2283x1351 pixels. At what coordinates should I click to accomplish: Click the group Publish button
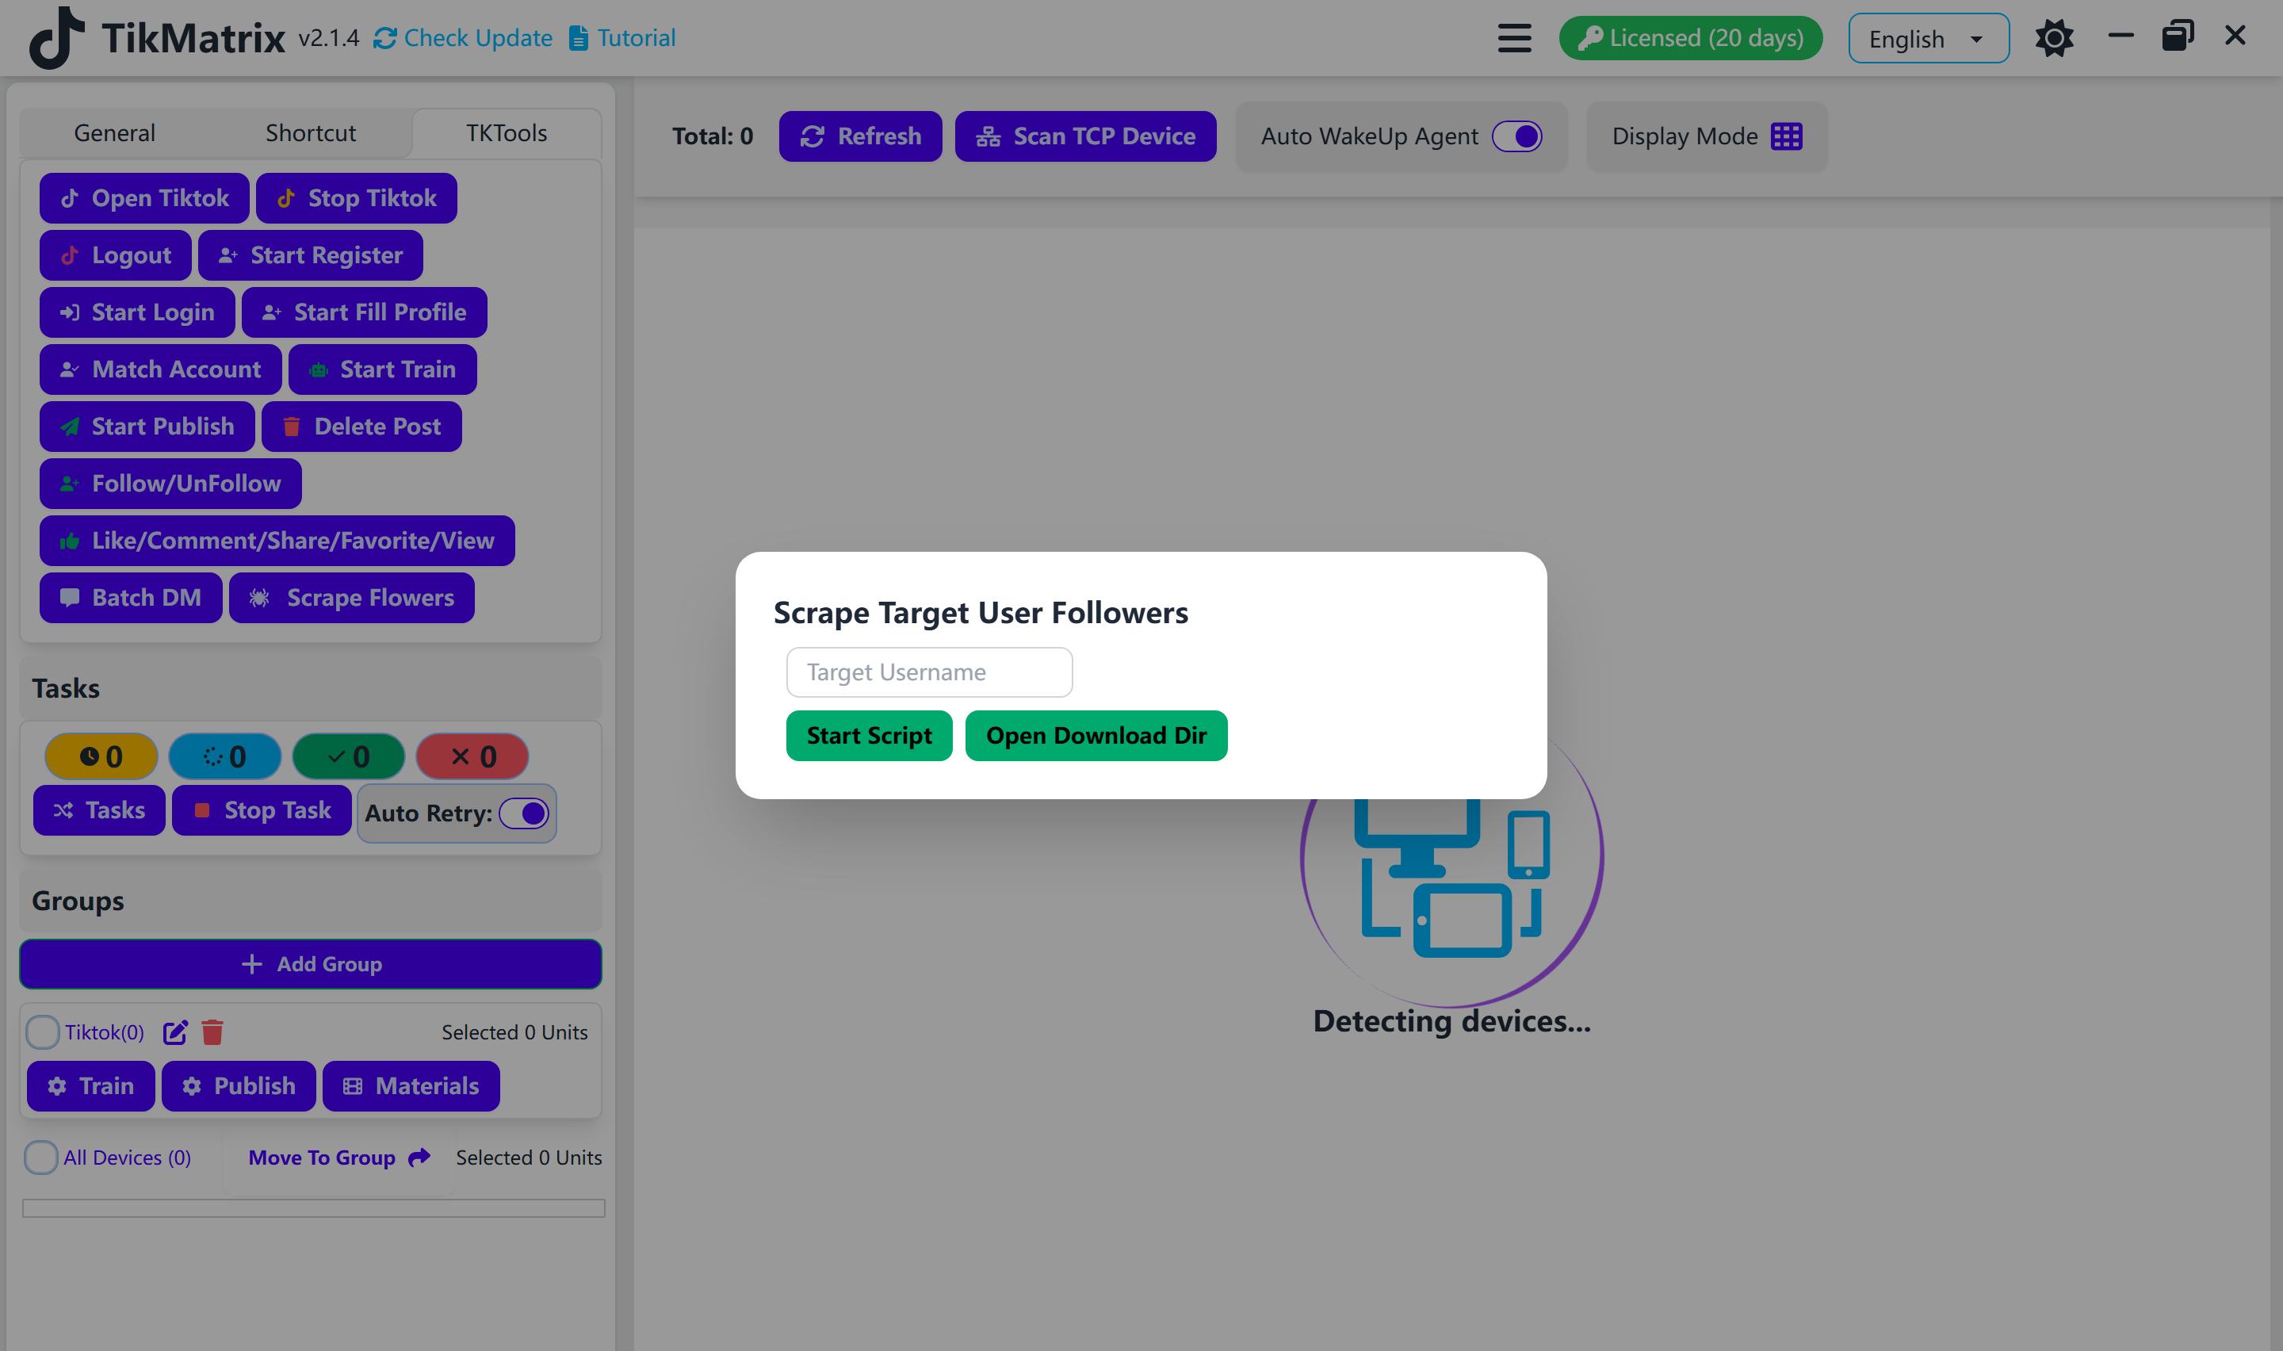[x=239, y=1086]
